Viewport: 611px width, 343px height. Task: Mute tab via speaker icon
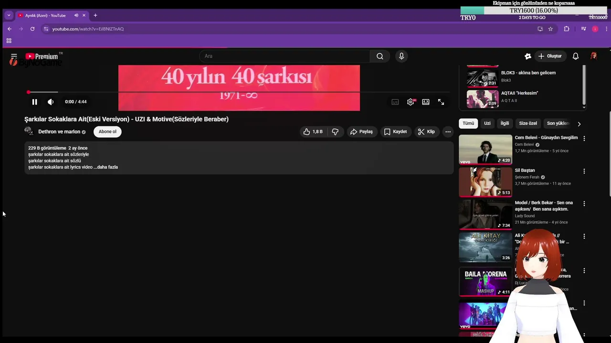tap(76, 15)
